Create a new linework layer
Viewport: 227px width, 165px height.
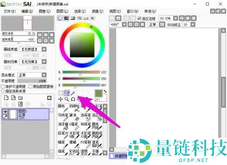[13, 98]
